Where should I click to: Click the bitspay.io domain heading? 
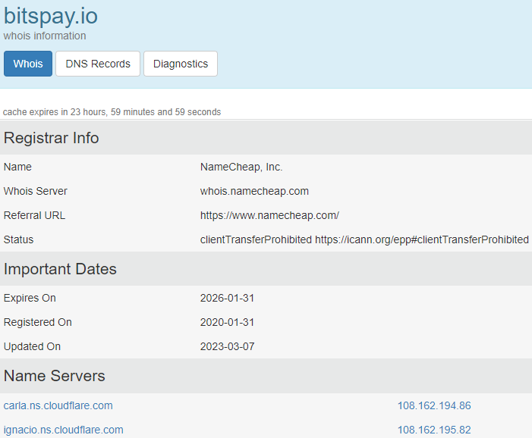pyautogui.click(x=51, y=16)
